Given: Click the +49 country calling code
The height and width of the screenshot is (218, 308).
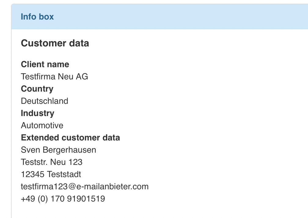Looking at the screenshot, I should coord(28,199).
